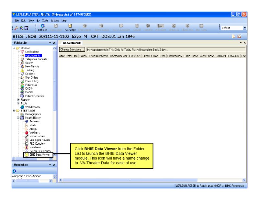
Task: Collapse the Desktop tree node
Action: [x=14, y=48]
